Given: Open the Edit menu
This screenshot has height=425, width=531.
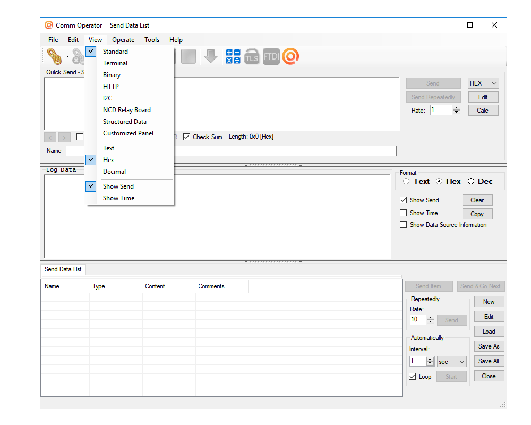Looking at the screenshot, I should pyautogui.click(x=73, y=40).
